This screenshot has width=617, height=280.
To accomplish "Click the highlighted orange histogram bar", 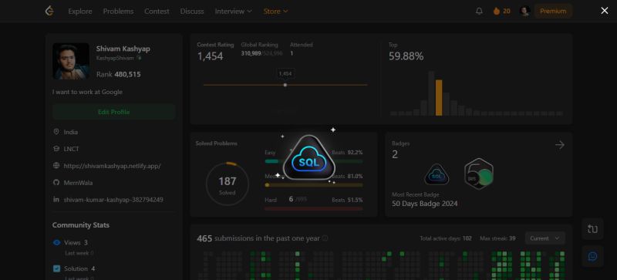I will [439, 98].
